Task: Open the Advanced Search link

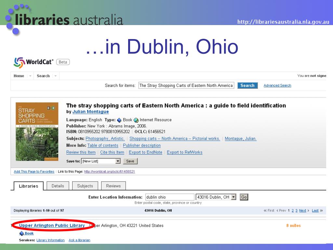Action: pos(277,86)
